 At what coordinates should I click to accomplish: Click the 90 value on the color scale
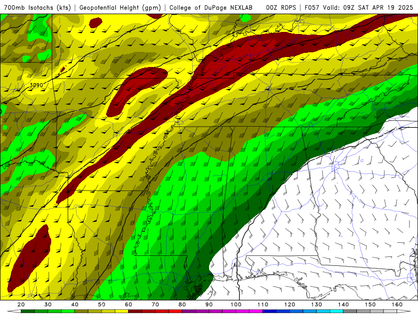pyautogui.click(x=209, y=305)
